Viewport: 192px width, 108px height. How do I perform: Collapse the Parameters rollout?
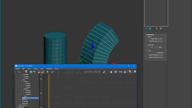[150, 35]
